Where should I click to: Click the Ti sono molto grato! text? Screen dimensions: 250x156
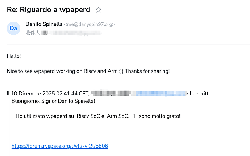click(x=157, y=116)
